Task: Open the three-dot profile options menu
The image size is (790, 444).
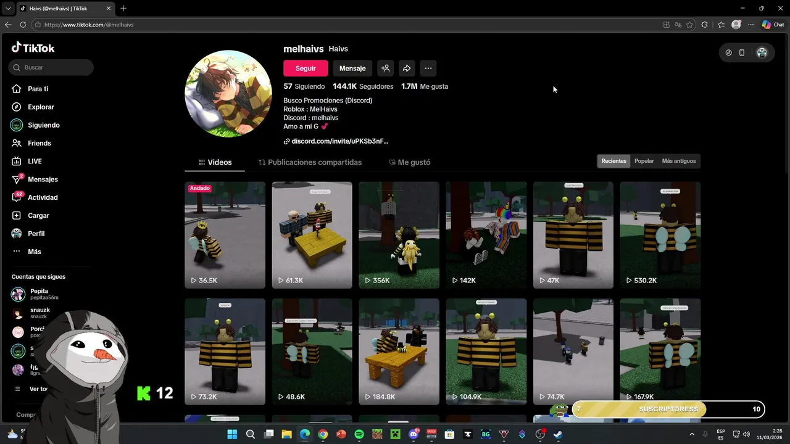Action: point(428,68)
